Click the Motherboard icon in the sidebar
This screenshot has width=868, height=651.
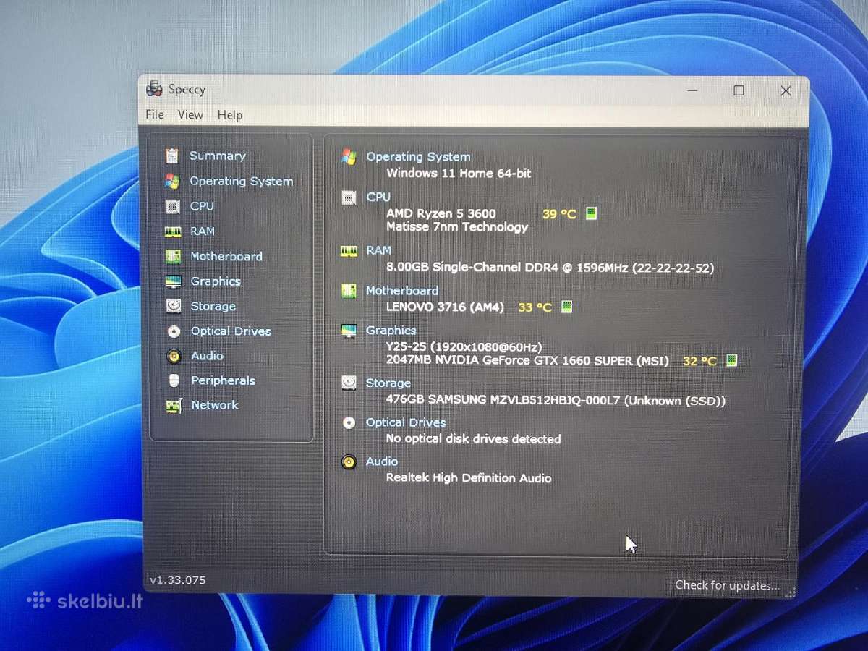coord(173,256)
